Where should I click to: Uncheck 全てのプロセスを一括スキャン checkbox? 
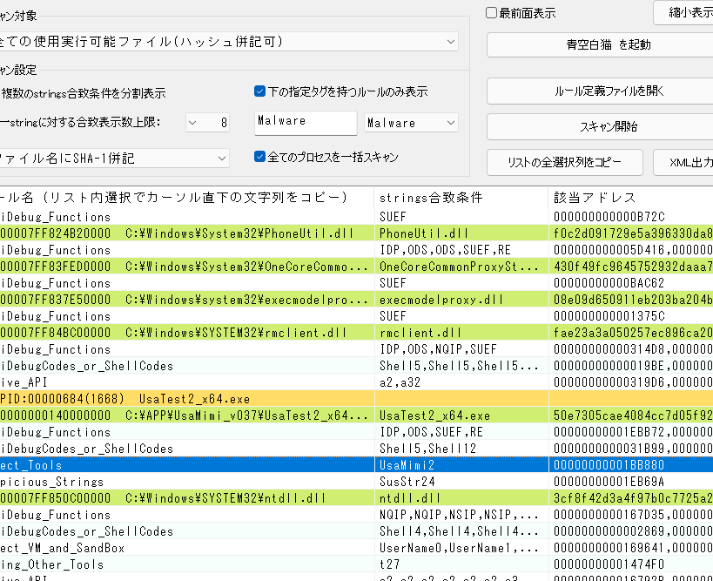pos(260,158)
